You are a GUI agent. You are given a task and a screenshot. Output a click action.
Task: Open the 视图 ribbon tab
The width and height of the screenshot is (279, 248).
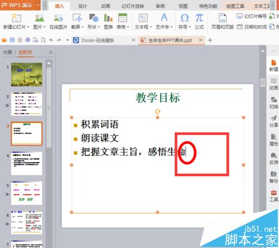pyautogui.click(x=183, y=6)
